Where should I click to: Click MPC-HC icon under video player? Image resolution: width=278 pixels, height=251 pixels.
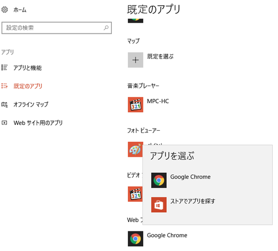coord(135,194)
